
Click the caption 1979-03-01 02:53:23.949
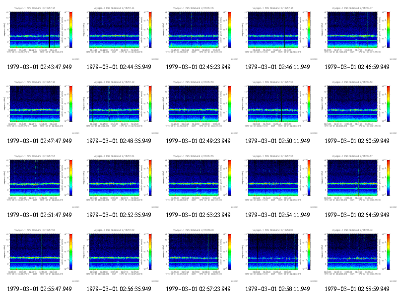click(x=198, y=215)
